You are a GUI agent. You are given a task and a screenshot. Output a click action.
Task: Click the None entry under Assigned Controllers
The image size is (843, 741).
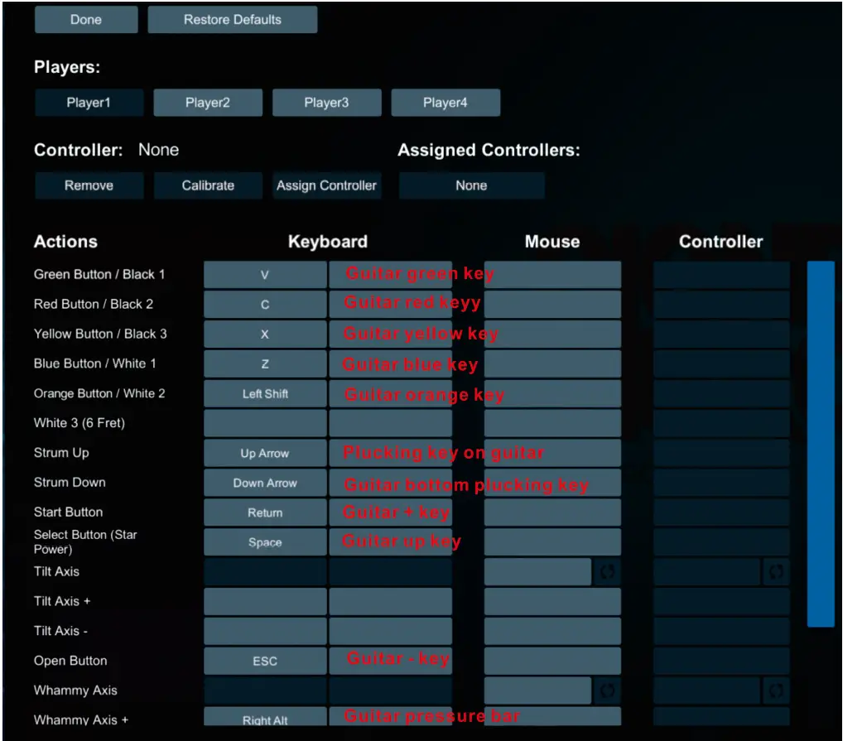(x=471, y=185)
